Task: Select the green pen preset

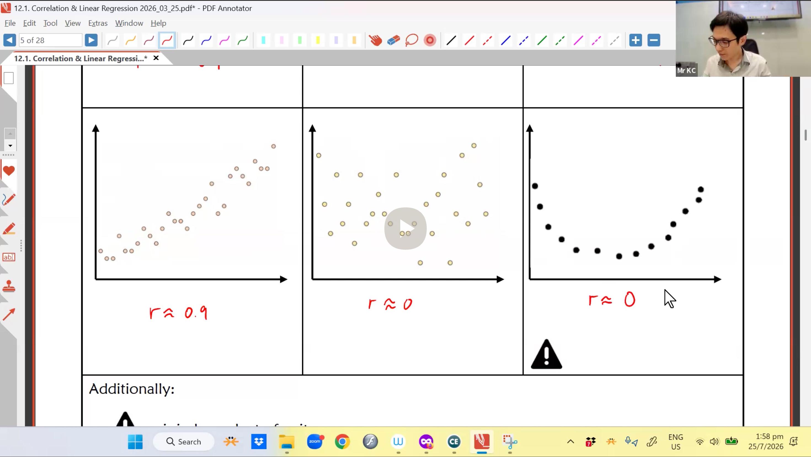Action: [243, 40]
